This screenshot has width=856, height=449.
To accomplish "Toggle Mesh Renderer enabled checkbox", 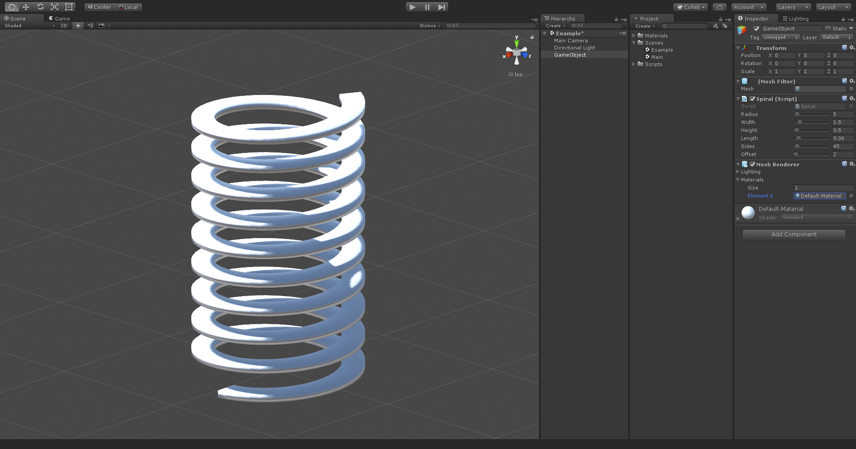I will [753, 165].
